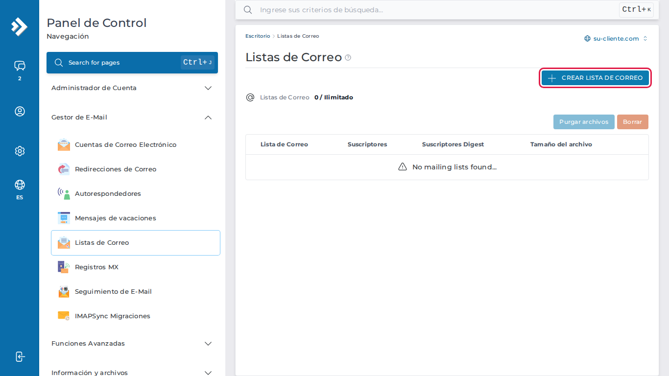Click the Lista de Correo column header

284,144
